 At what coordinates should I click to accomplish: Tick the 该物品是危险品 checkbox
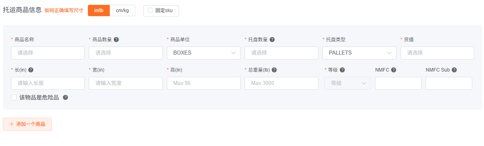[x=14, y=97]
